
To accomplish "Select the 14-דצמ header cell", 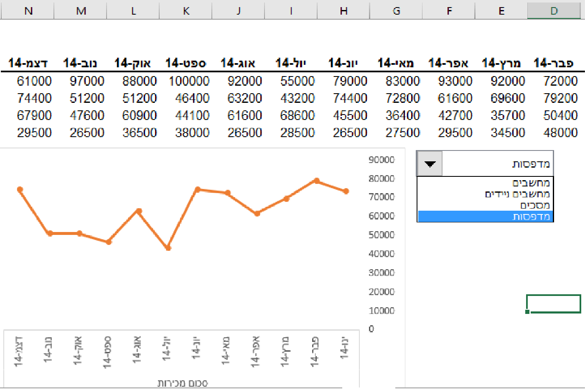I will (28, 63).
